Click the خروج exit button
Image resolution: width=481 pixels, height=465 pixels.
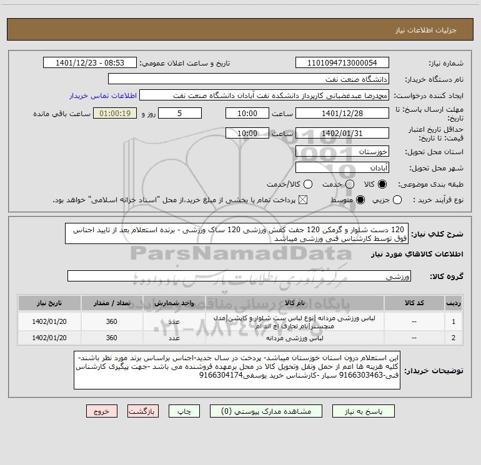pyautogui.click(x=102, y=411)
